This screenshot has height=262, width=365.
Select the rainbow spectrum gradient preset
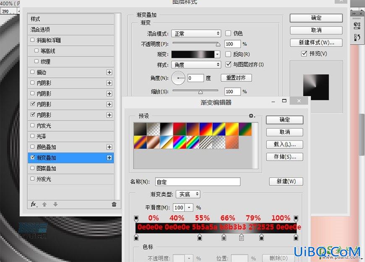click(180, 142)
